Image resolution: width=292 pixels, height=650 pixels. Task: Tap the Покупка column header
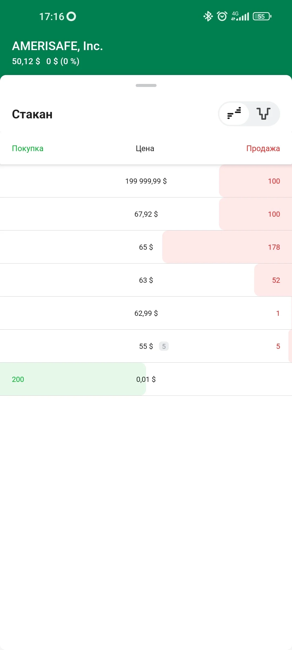pyautogui.click(x=28, y=148)
